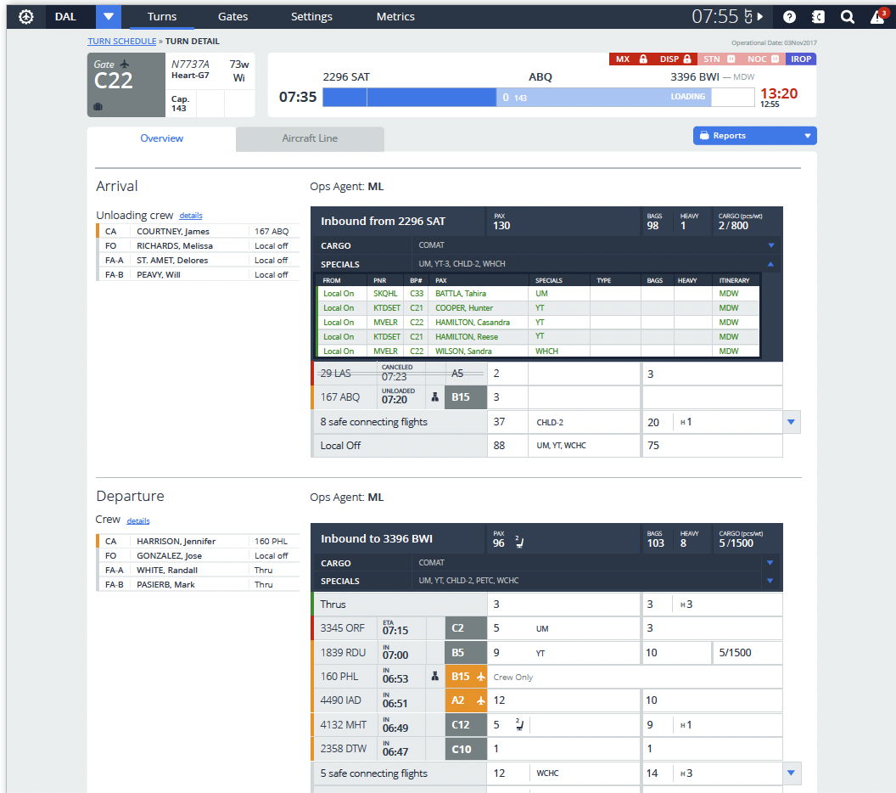Open the Gates menu
The height and width of the screenshot is (793, 896).
click(x=232, y=16)
